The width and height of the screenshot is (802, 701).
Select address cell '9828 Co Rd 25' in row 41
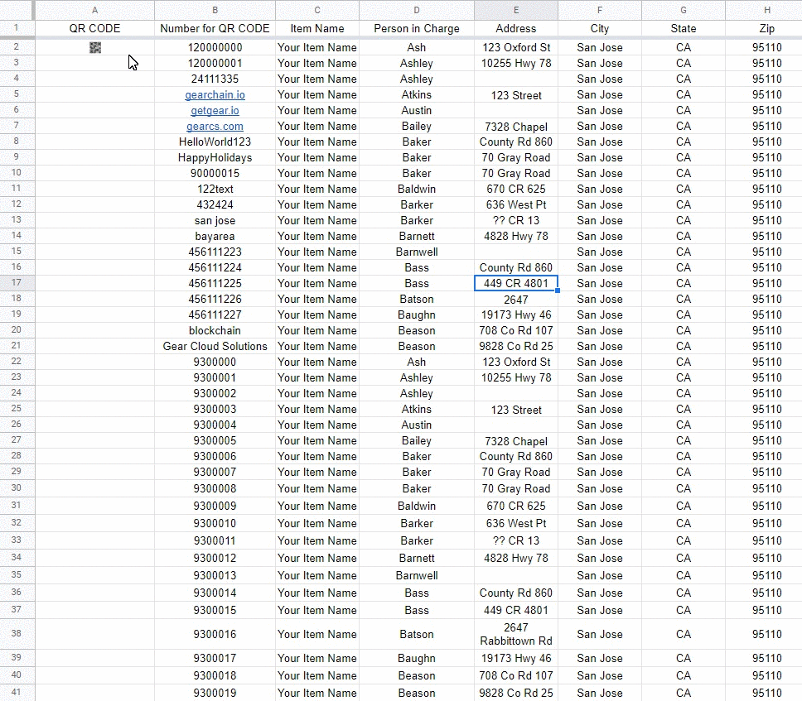click(516, 693)
